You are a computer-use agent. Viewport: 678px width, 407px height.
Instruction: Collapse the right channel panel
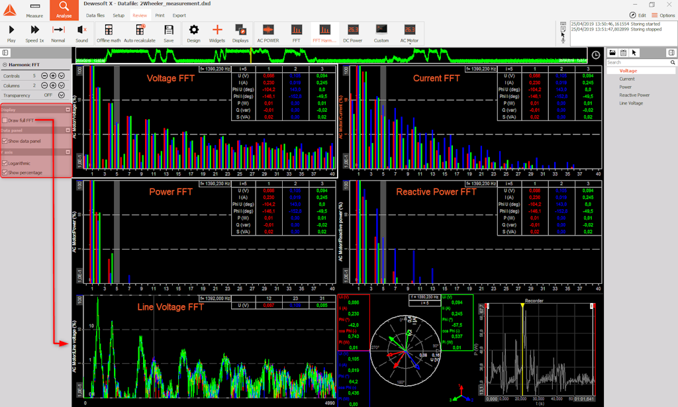click(x=671, y=53)
